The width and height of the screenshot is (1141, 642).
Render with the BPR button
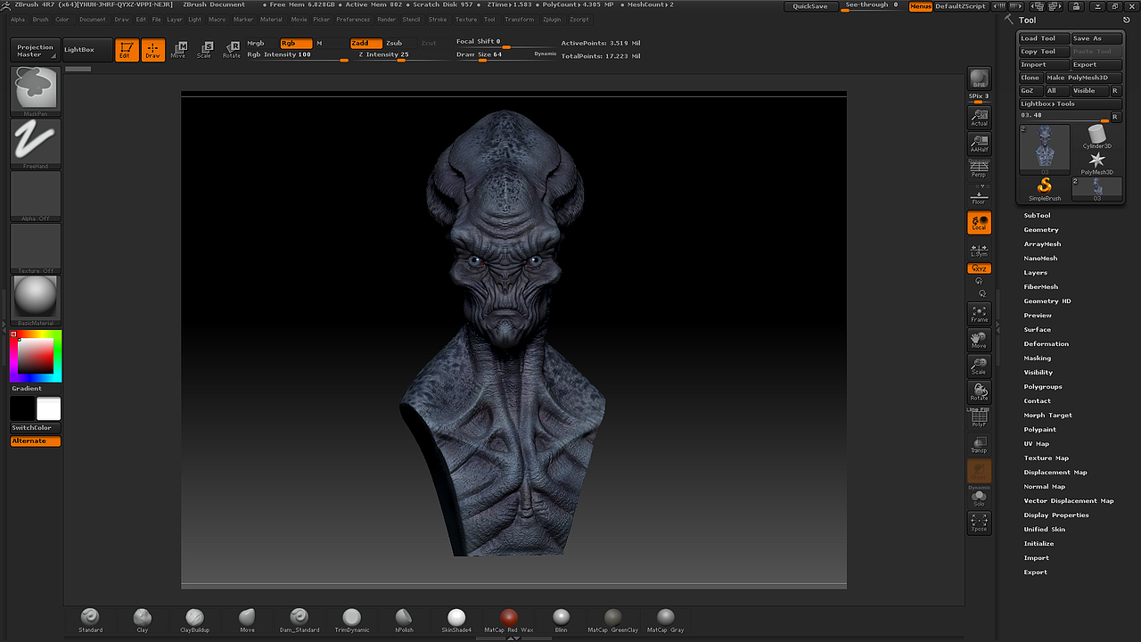point(980,78)
